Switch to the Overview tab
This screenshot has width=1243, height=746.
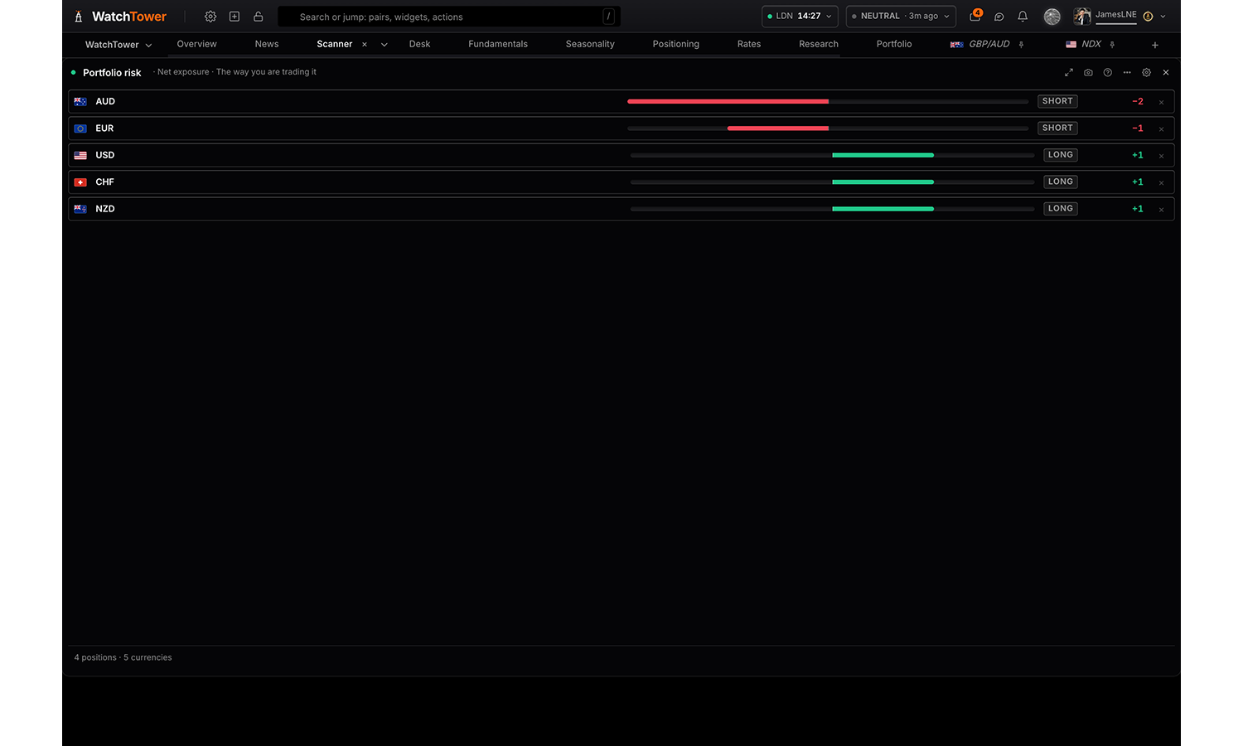click(x=196, y=44)
